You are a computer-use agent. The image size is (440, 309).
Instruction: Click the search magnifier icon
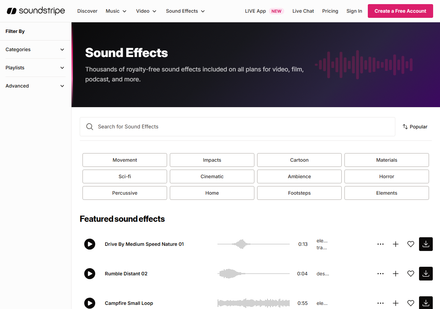pyautogui.click(x=90, y=127)
